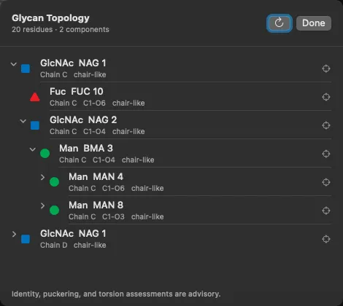Viewport: 343px width, 306px height.
Task: Click green circle symbol of BMA 3
Action: [45, 154]
